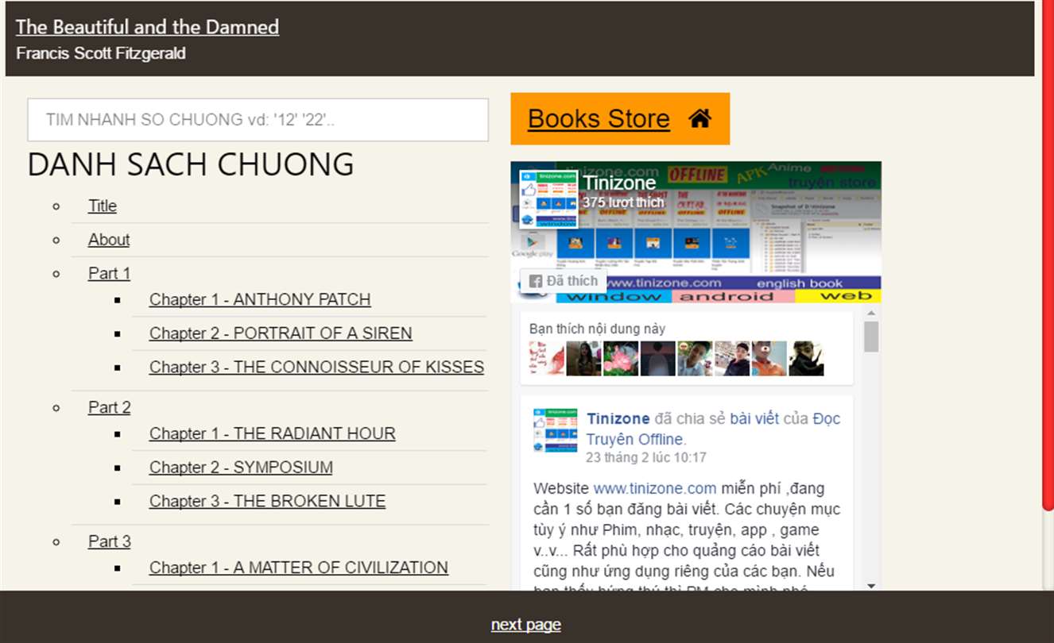This screenshot has width=1054, height=643.
Task: Click the Tinizone page name in Facebook widget
Action: 619,183
